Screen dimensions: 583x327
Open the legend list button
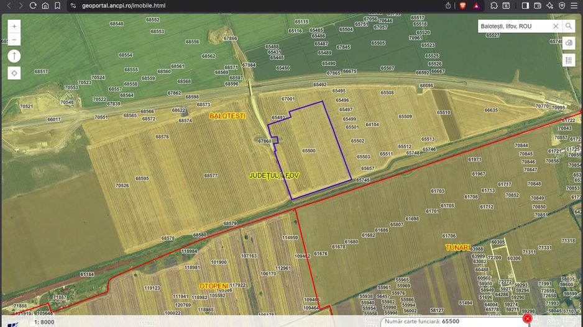point(569,60)
